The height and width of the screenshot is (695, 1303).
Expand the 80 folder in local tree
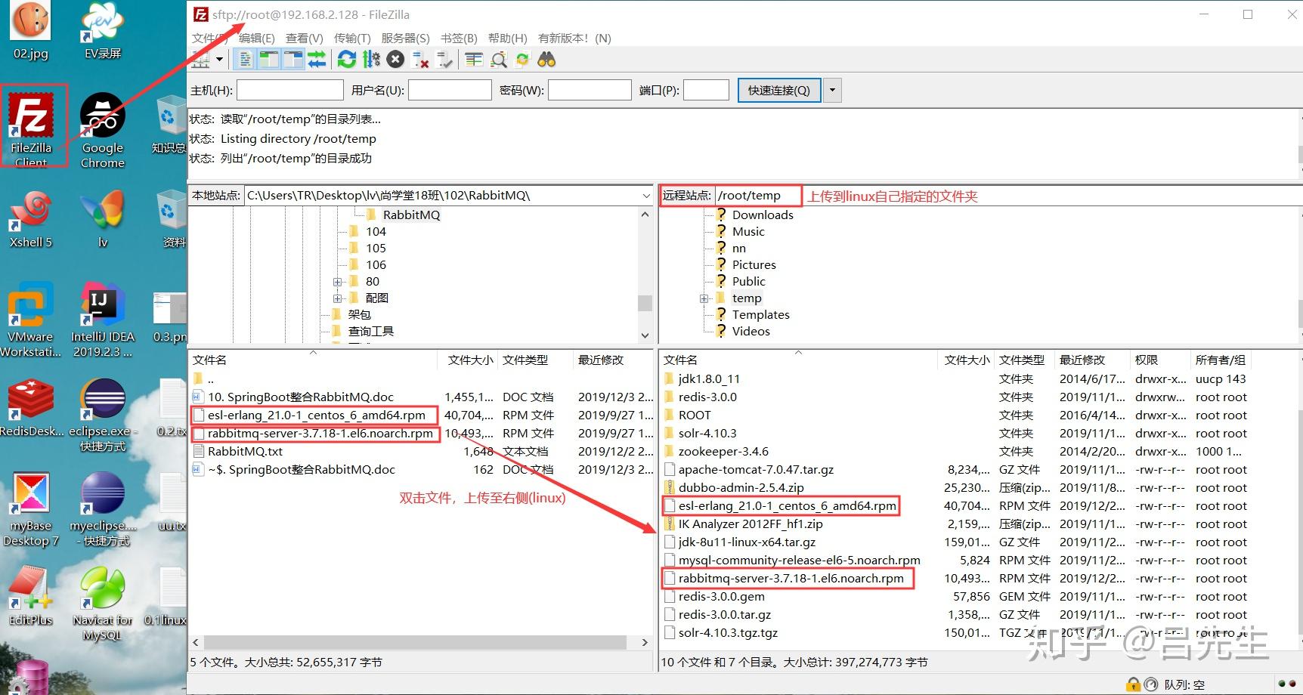pos(337,281)
